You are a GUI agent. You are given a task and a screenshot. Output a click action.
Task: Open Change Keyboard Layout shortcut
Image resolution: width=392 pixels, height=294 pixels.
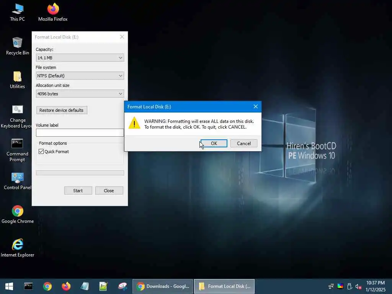pyautogui.click(x=17, y=116)
